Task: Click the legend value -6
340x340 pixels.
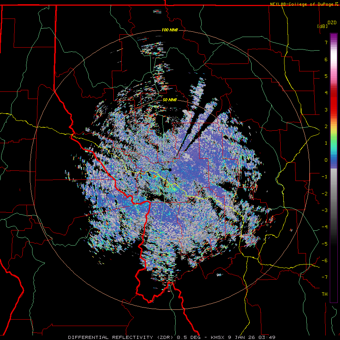Action: click(x=325, y=261)
